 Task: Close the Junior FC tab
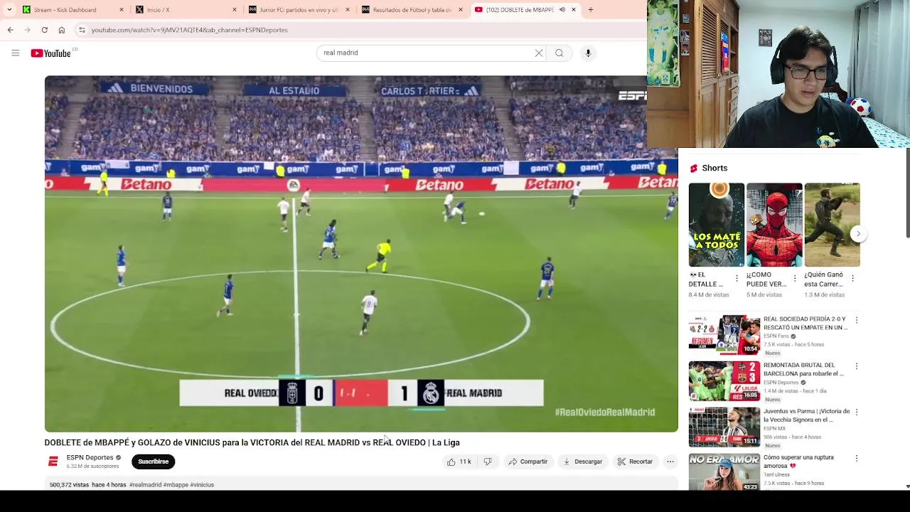[348, 10]
